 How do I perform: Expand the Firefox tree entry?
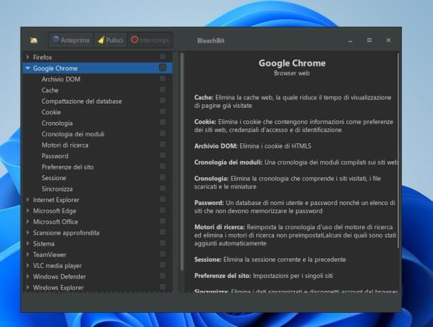28,57
